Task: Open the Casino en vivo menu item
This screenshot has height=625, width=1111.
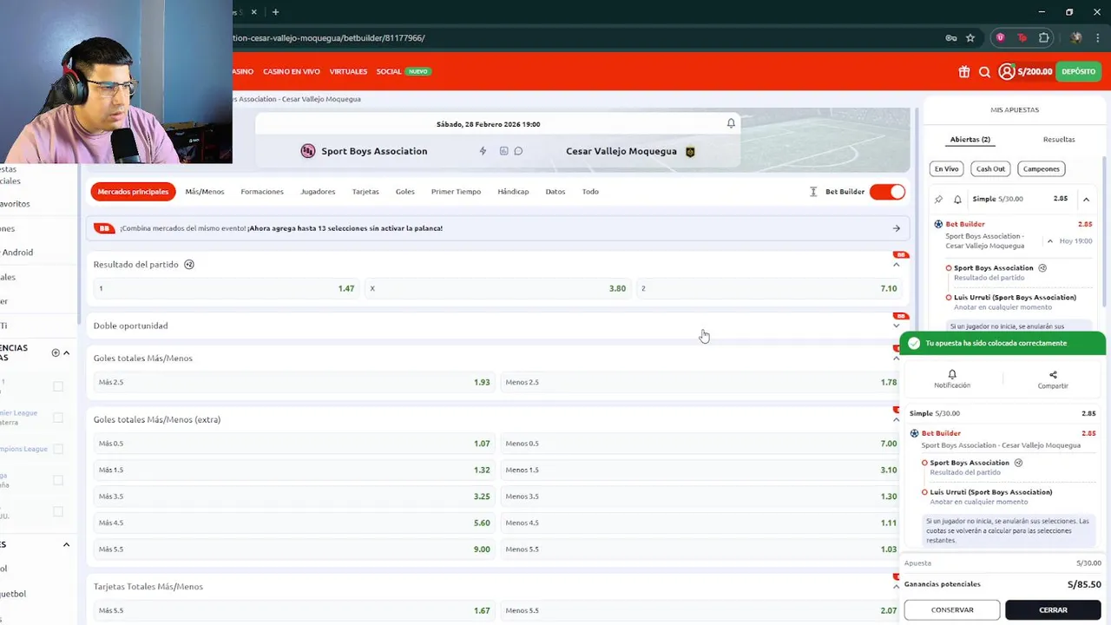Action: tap(292, 71)
